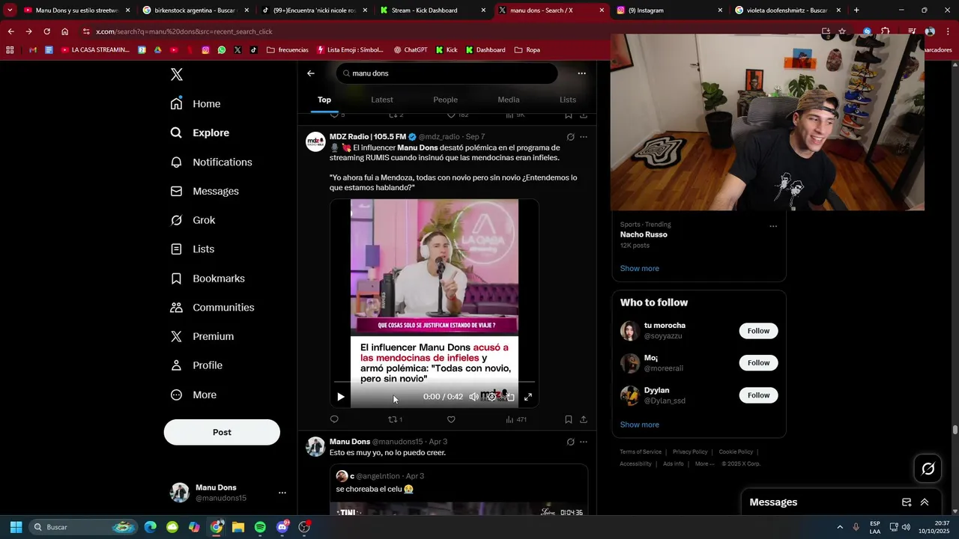Click the video progress bar
The height and width of the screenshot is (539, 959).
[x=435, y=383]
